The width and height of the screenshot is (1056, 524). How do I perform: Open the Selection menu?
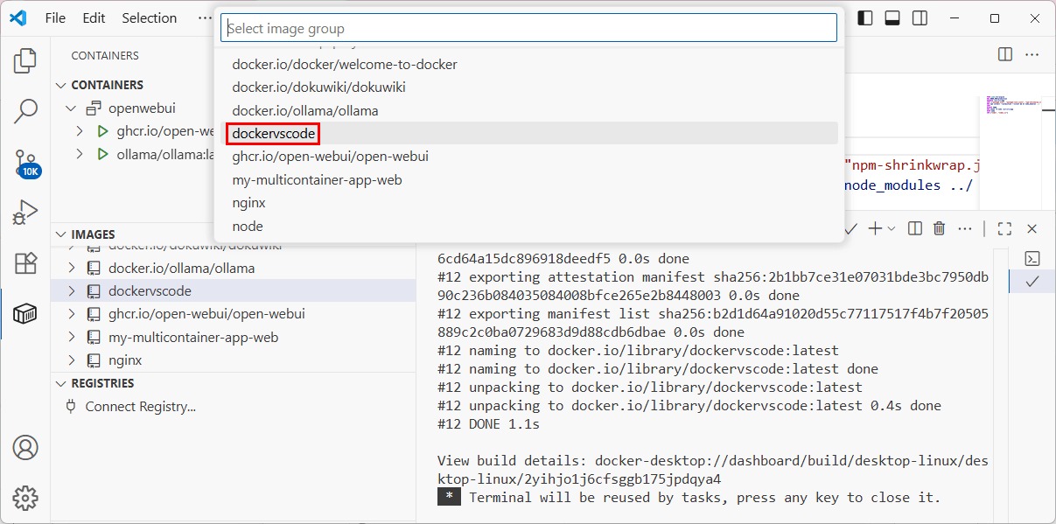click(149, 17)
